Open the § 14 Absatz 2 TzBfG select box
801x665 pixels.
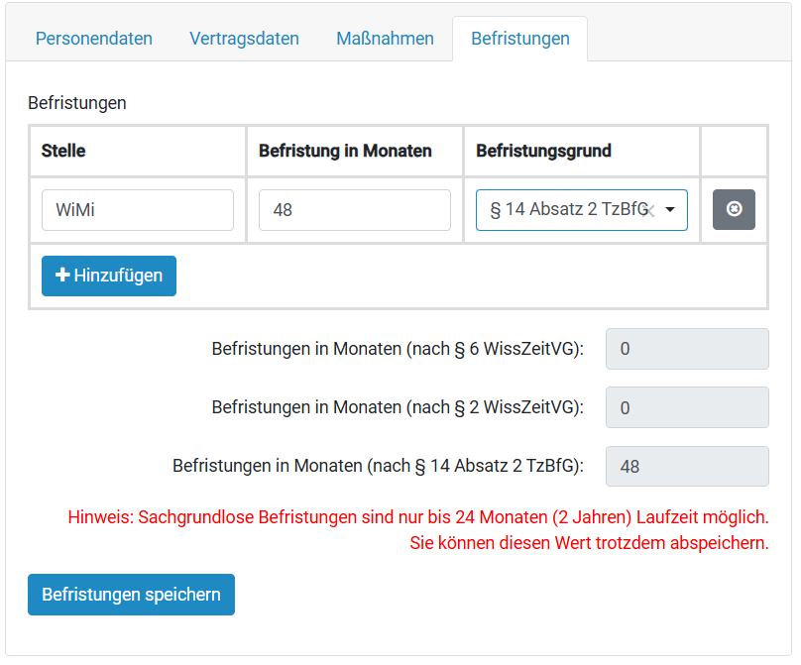(581, 210)
